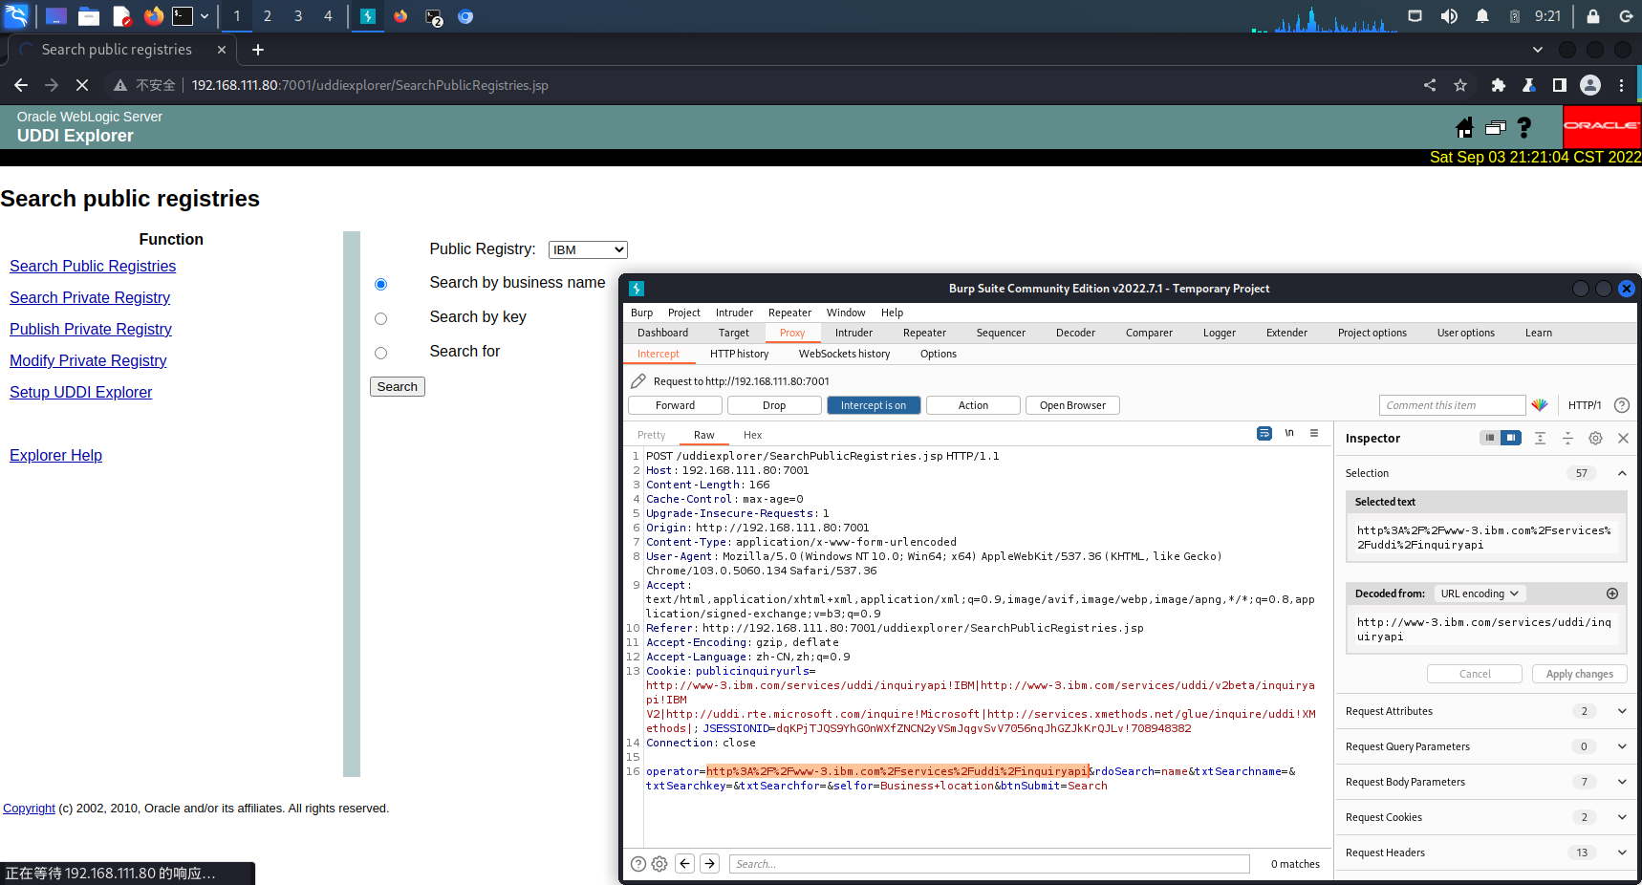
Task: Open the URL encoding dropdown
Action: pyautogui.click(x=1480, y=594)
